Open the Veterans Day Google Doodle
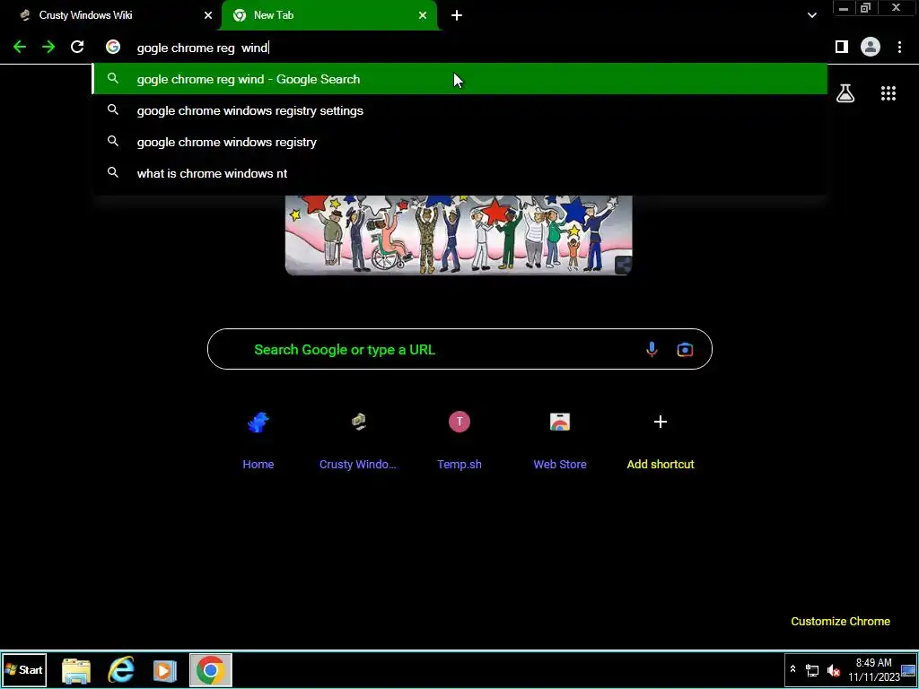 click(459, 235)
